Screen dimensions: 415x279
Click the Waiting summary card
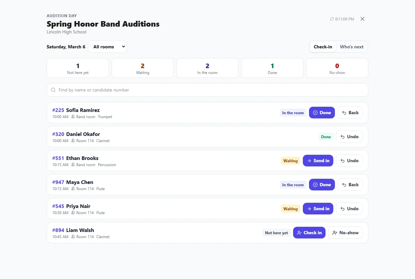[143, 68]
